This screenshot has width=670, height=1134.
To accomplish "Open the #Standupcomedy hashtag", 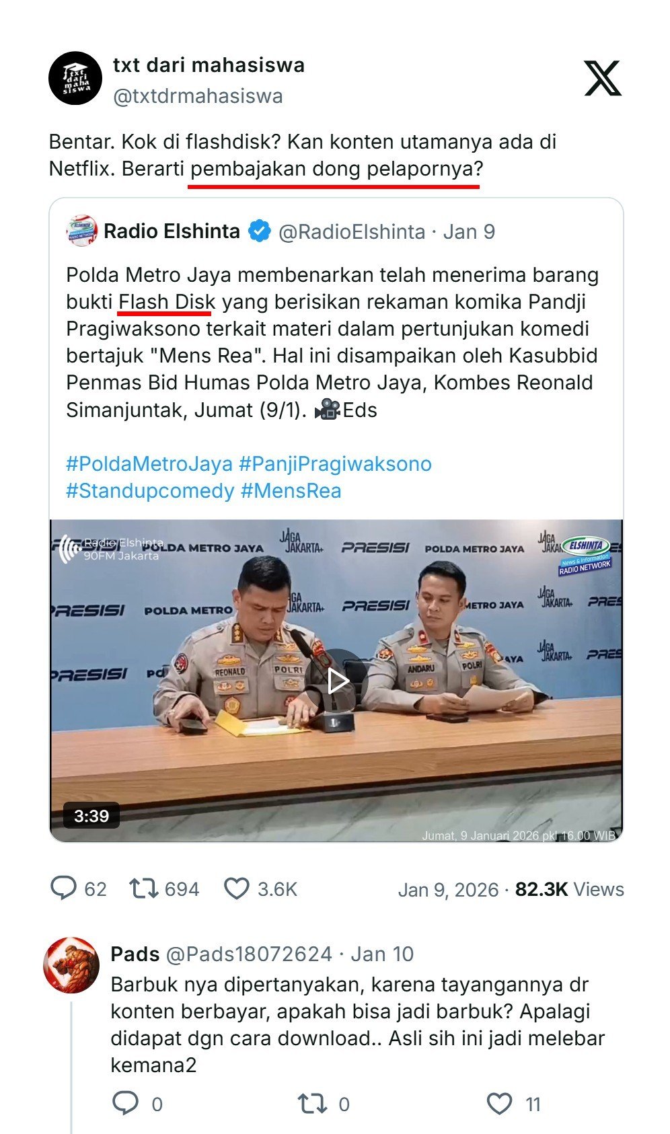I will tap(150, 490).
